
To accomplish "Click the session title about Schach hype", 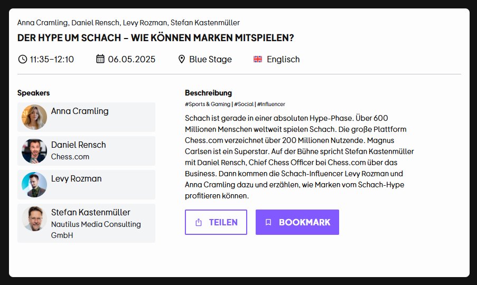I will [155, 39].
